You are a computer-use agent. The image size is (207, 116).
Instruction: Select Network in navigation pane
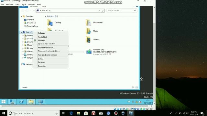coord(29,64)
